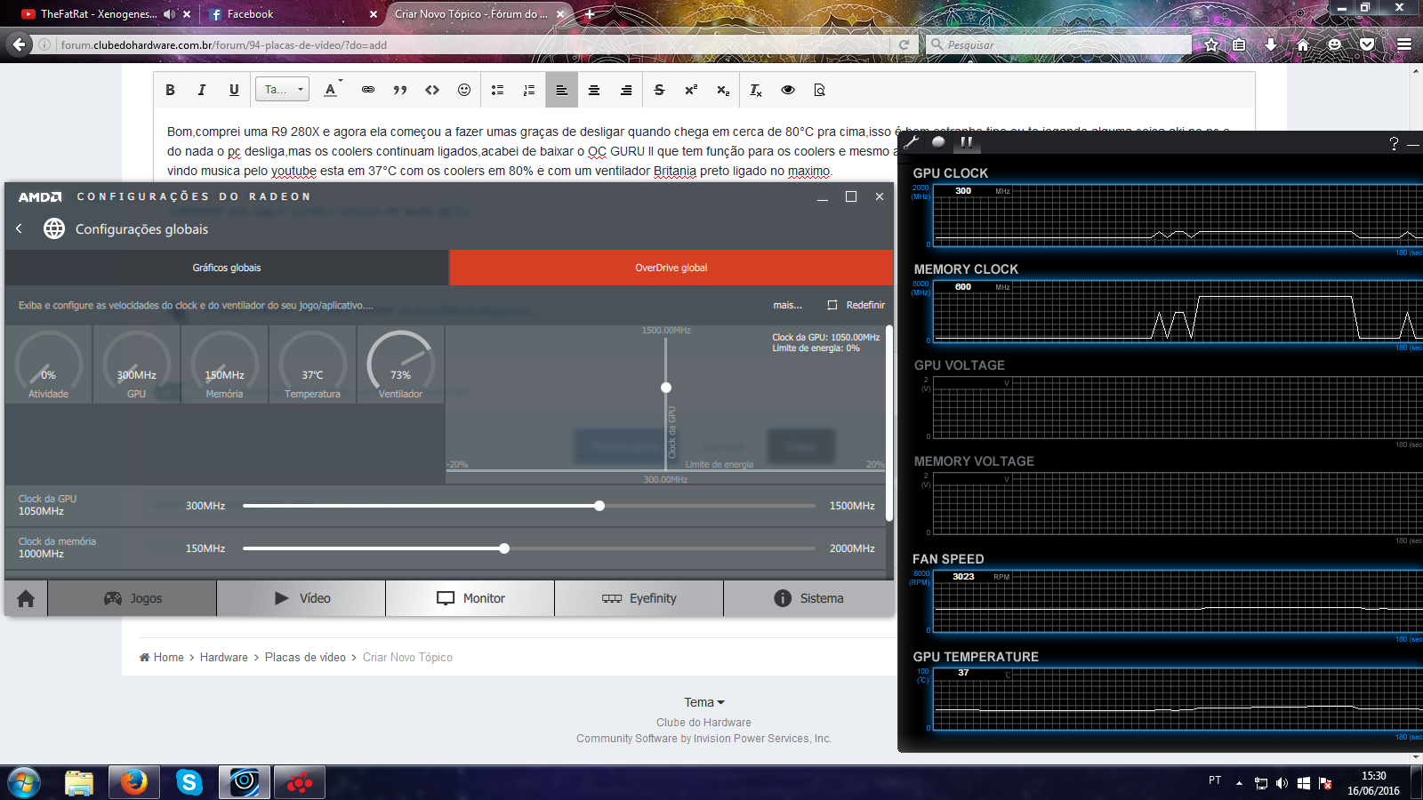Open a new browser tab
The image size is (1423, 800).
(589, 14)
